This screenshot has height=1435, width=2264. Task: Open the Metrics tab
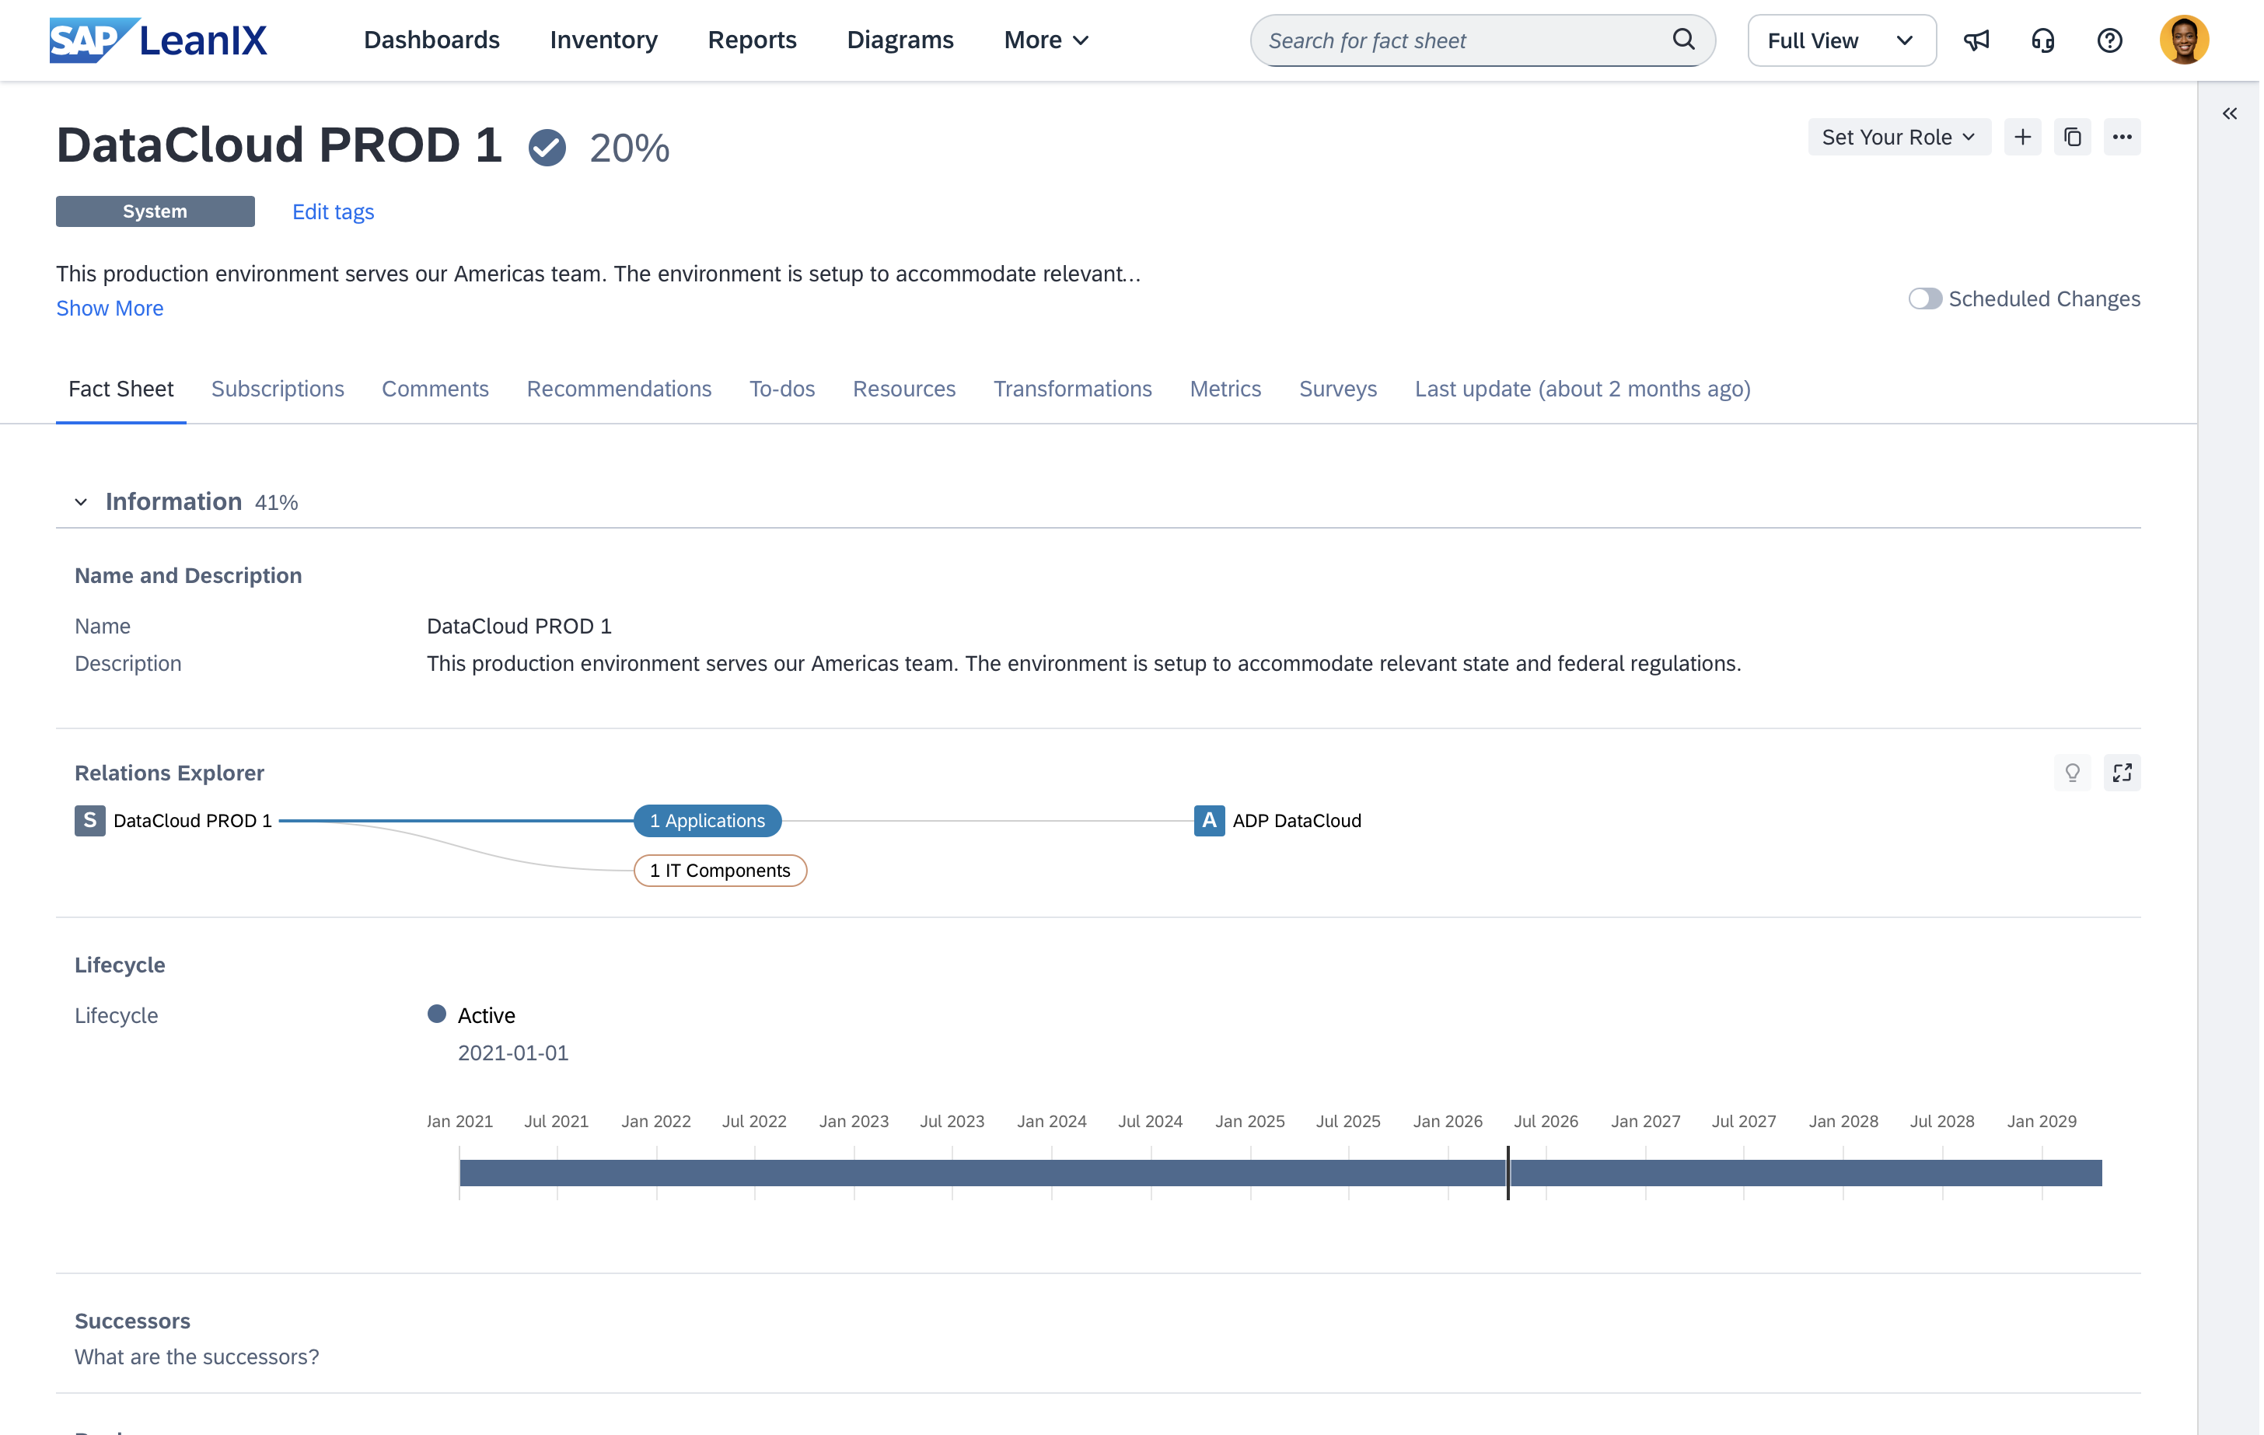1225,389
